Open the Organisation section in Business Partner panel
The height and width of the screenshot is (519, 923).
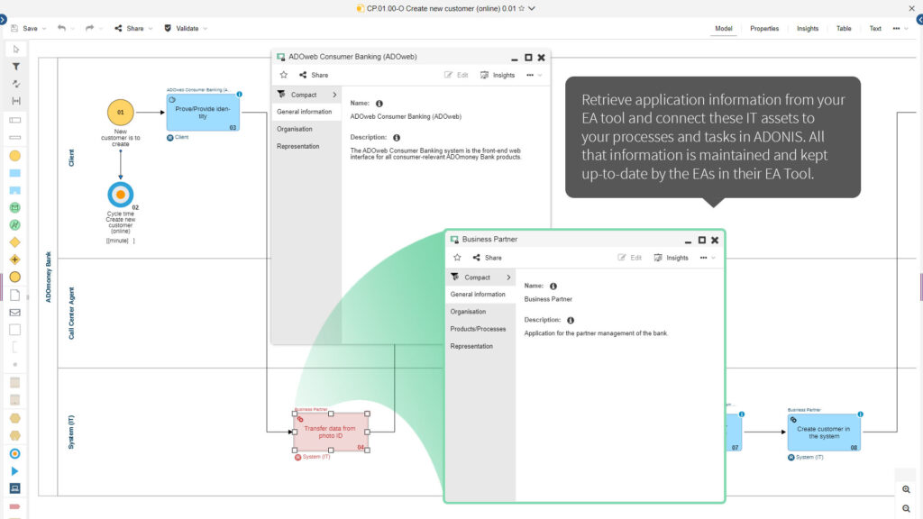(x=469, y=312)
